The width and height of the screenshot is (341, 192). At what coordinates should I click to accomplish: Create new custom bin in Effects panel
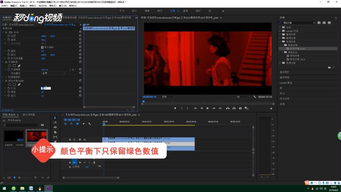[329, 68]
